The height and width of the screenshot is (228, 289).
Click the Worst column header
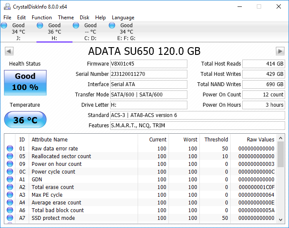point(184,140)
